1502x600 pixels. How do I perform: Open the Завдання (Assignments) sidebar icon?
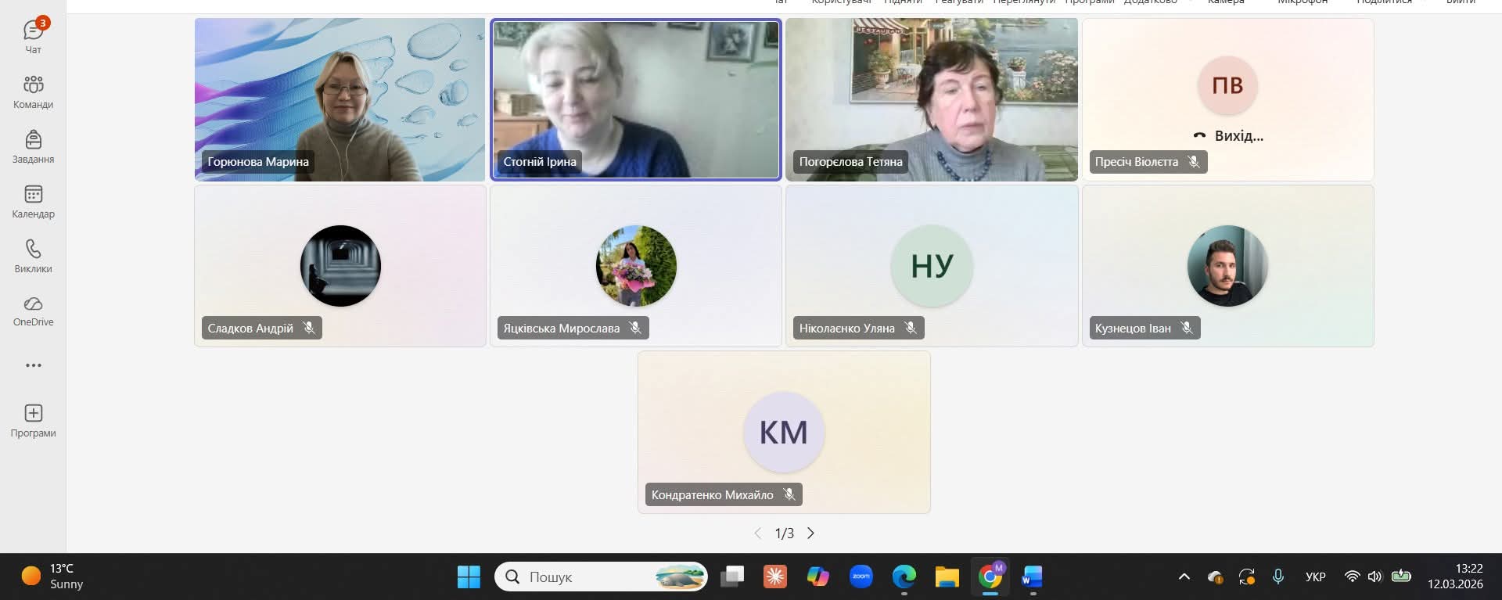click(x=33, y=146)
